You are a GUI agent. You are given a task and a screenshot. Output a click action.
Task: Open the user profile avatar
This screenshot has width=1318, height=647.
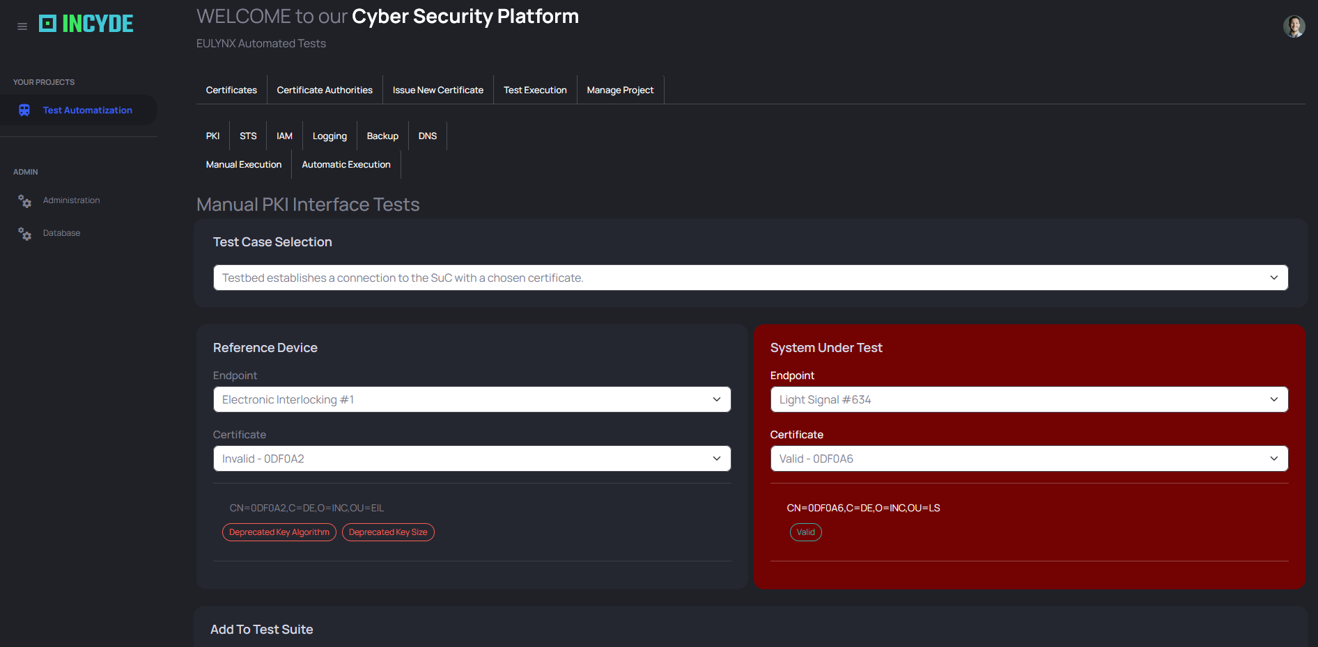click(1294, 26)
